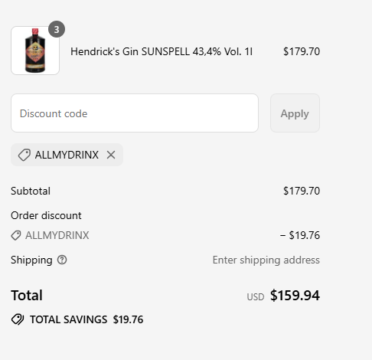Click the TOTAL SAVINGS $19.76 text
This screenshot has width=372, height=360.
point(86,319)
